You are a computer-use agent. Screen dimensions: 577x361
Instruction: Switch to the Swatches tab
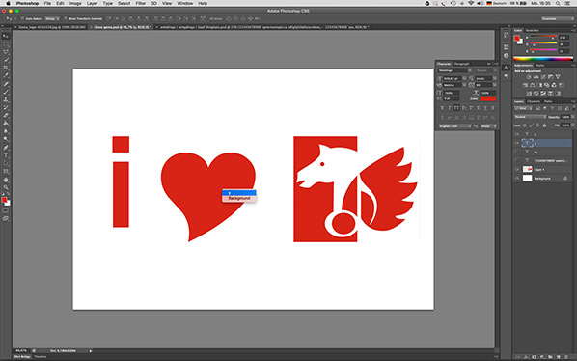click(532, 30)
